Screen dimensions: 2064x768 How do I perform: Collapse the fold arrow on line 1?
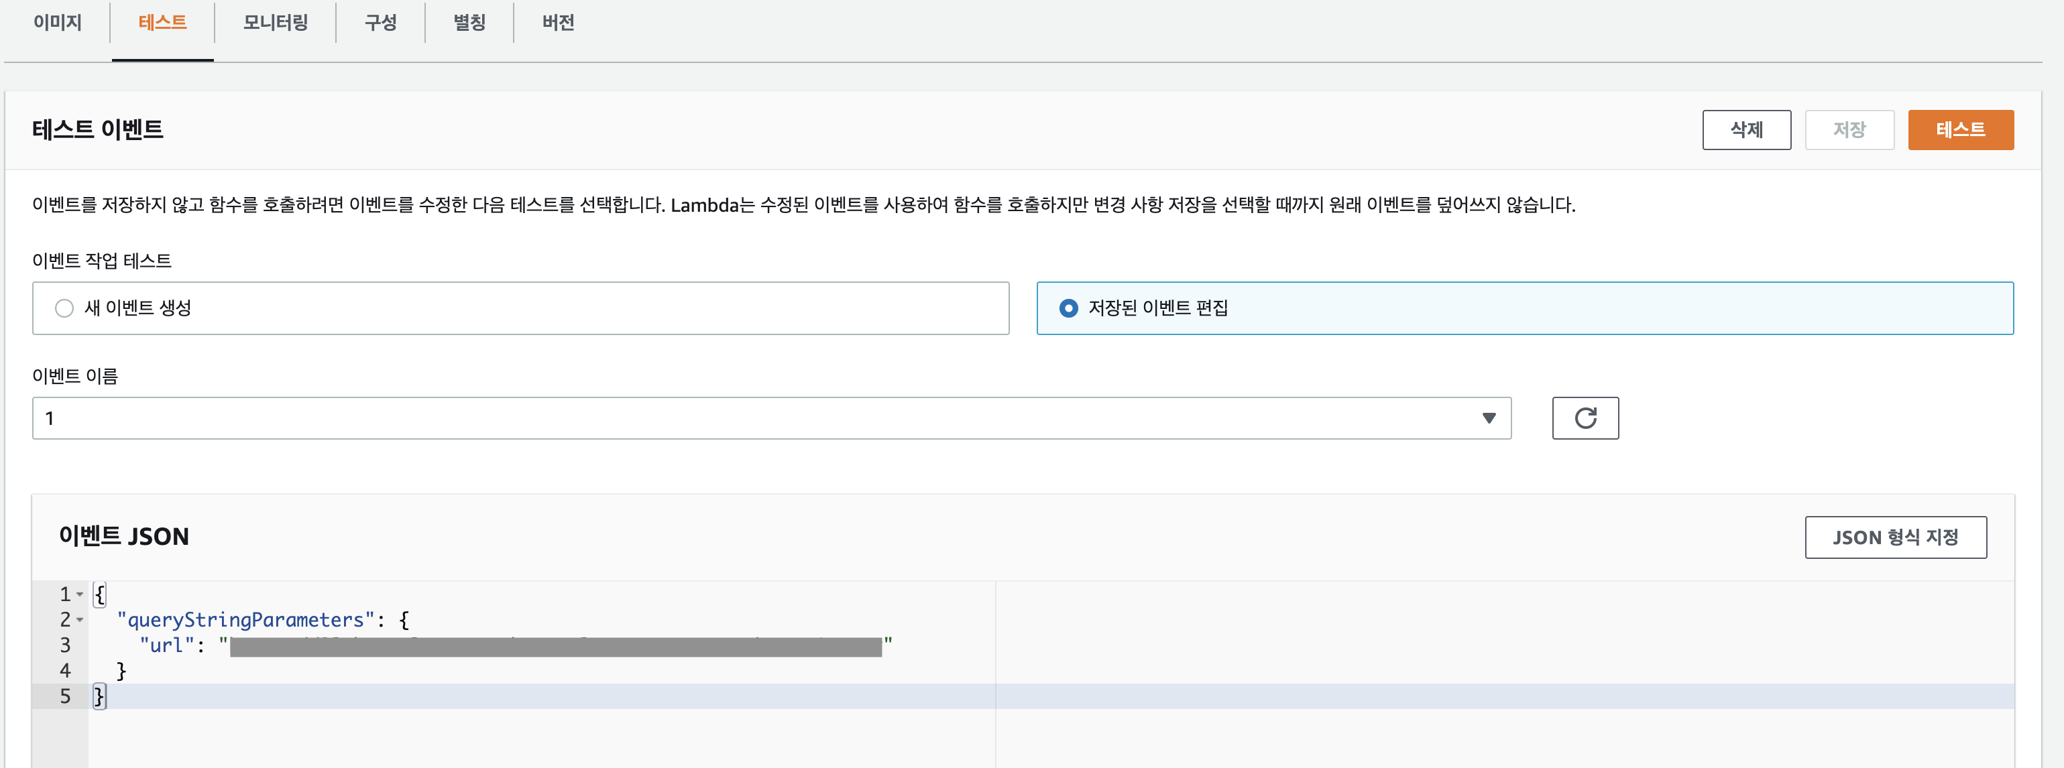pos(80,595)
